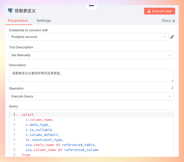This screenshot has width=184, height=162.
Task: Click the from keyword on query line 9
Action: (26, 155)
